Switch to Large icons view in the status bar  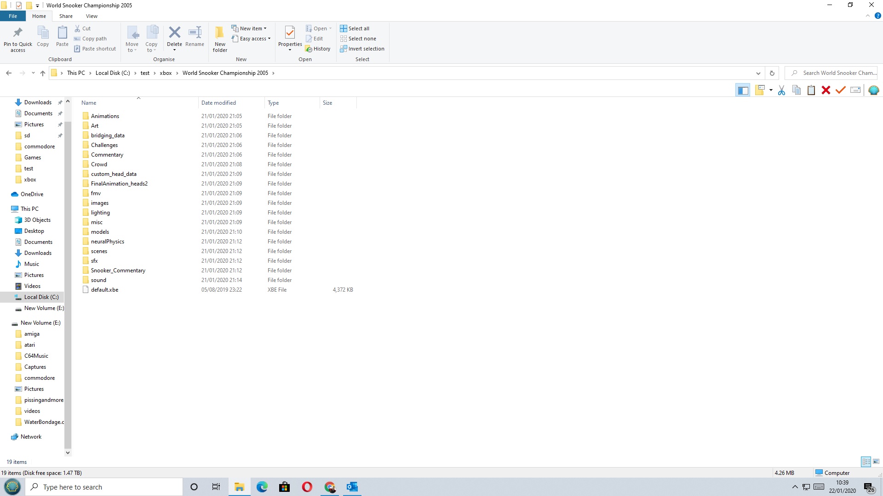click(x=876, y=462)
